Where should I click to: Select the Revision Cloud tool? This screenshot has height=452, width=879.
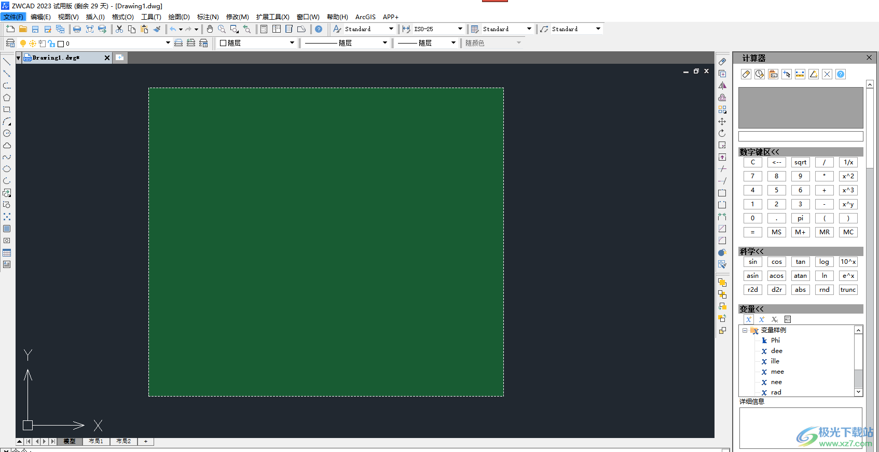pyautogui.click(x=7, y=145)
